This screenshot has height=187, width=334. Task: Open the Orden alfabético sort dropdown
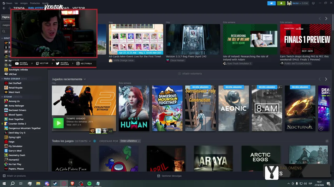(130, 141)
